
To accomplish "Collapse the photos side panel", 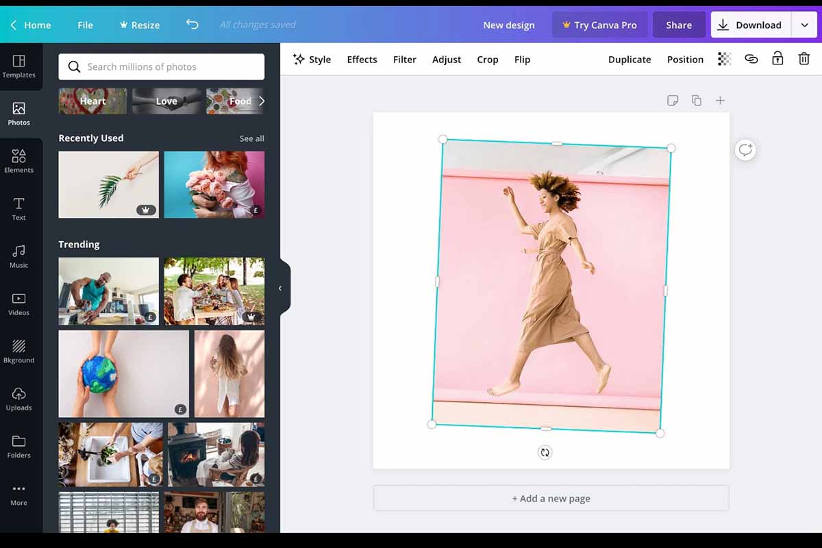I will click(x=280, y=288).
